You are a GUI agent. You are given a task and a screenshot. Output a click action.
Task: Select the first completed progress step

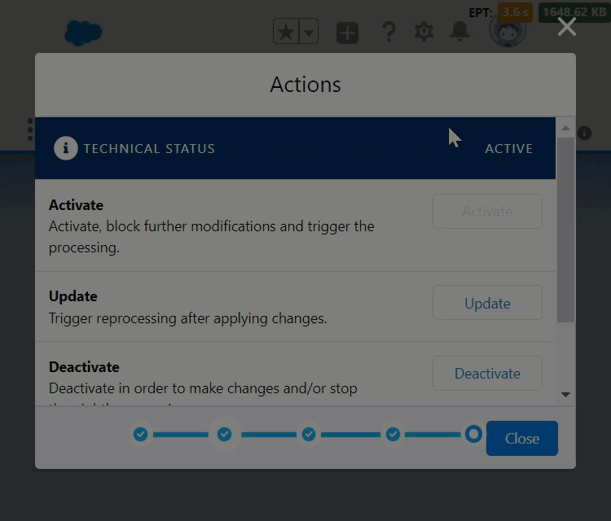point(141,435)
